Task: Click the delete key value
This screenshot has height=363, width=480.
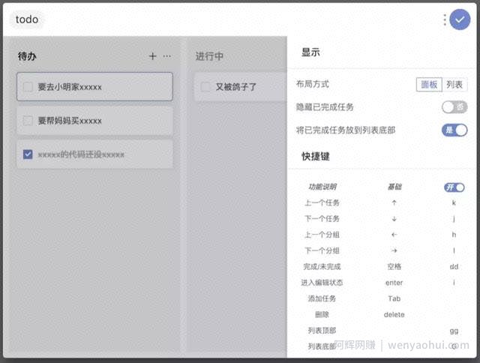Action: pyautogui.click(x=394, y=314)
